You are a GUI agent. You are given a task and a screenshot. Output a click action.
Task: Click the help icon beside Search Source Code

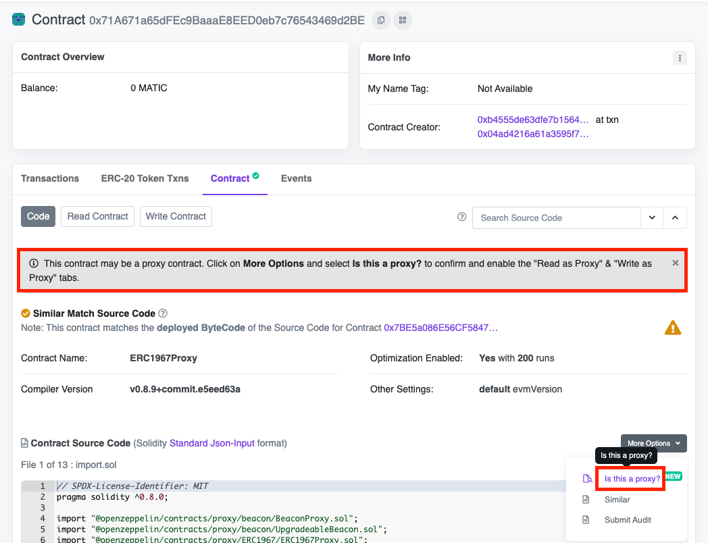point(461,217)
